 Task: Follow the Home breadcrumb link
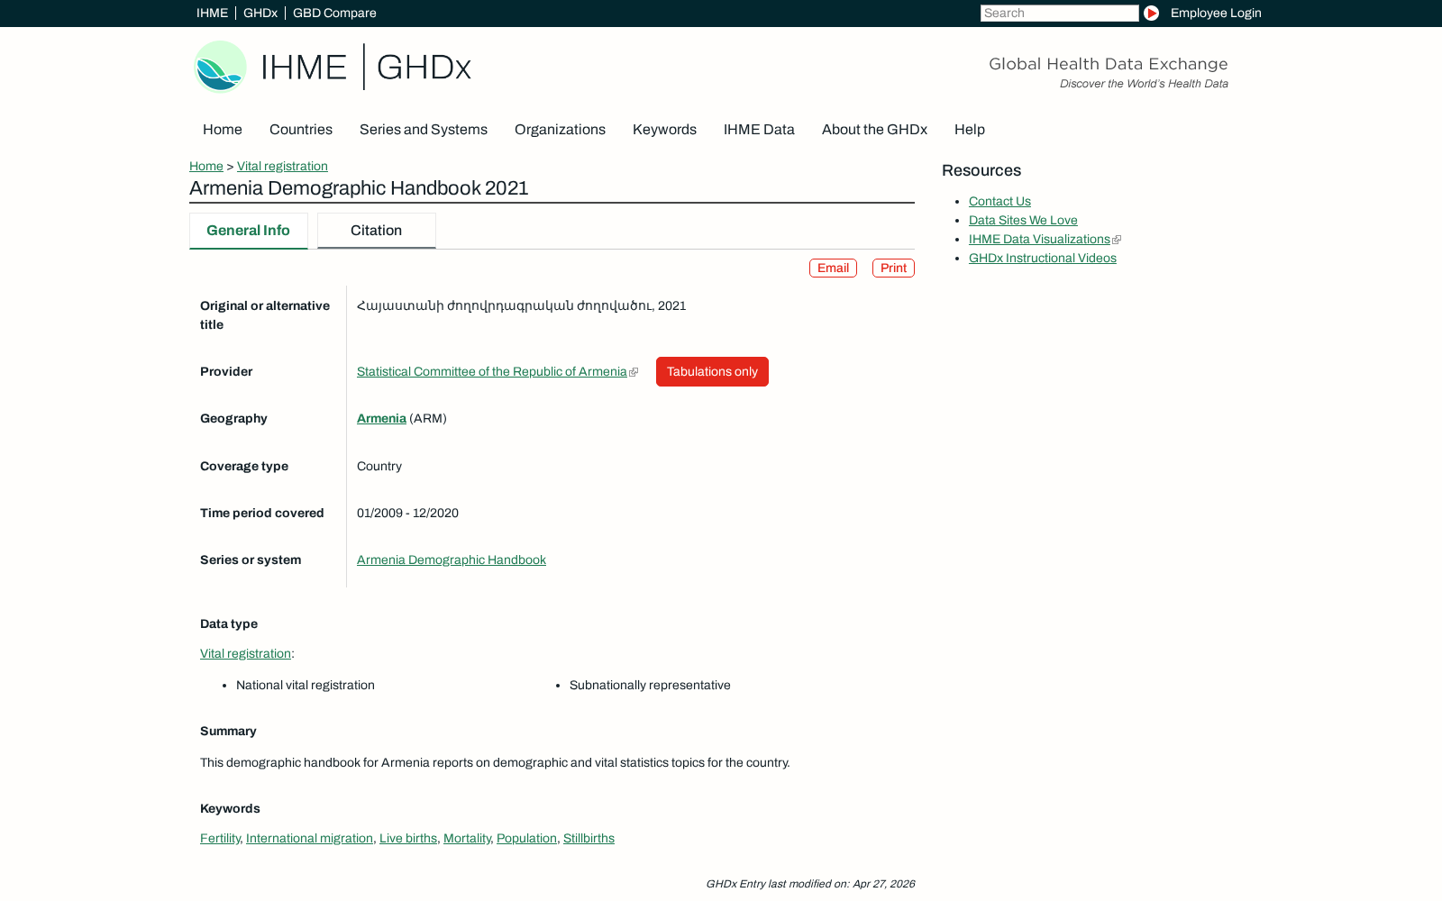click(206, 166)
